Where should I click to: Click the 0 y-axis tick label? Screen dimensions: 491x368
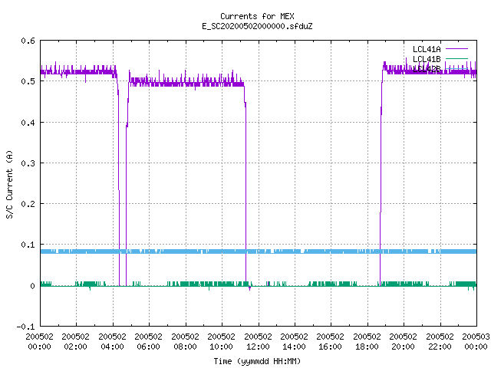click(x=32, y=286)
